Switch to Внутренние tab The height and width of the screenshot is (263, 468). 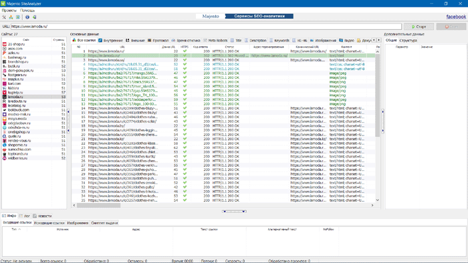point(110,40)
